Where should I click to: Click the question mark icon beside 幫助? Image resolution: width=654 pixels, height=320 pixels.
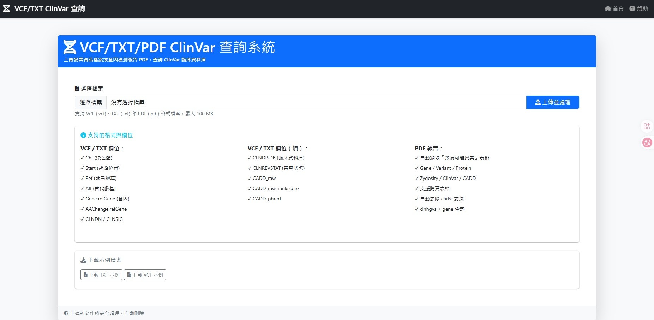(632, 8)
